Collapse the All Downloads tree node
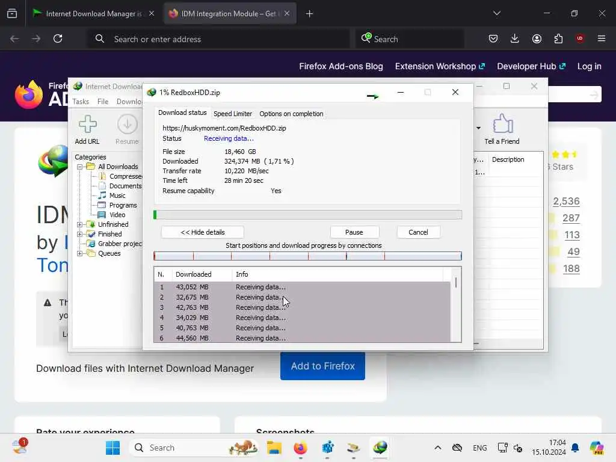 (x=80, y=167)
